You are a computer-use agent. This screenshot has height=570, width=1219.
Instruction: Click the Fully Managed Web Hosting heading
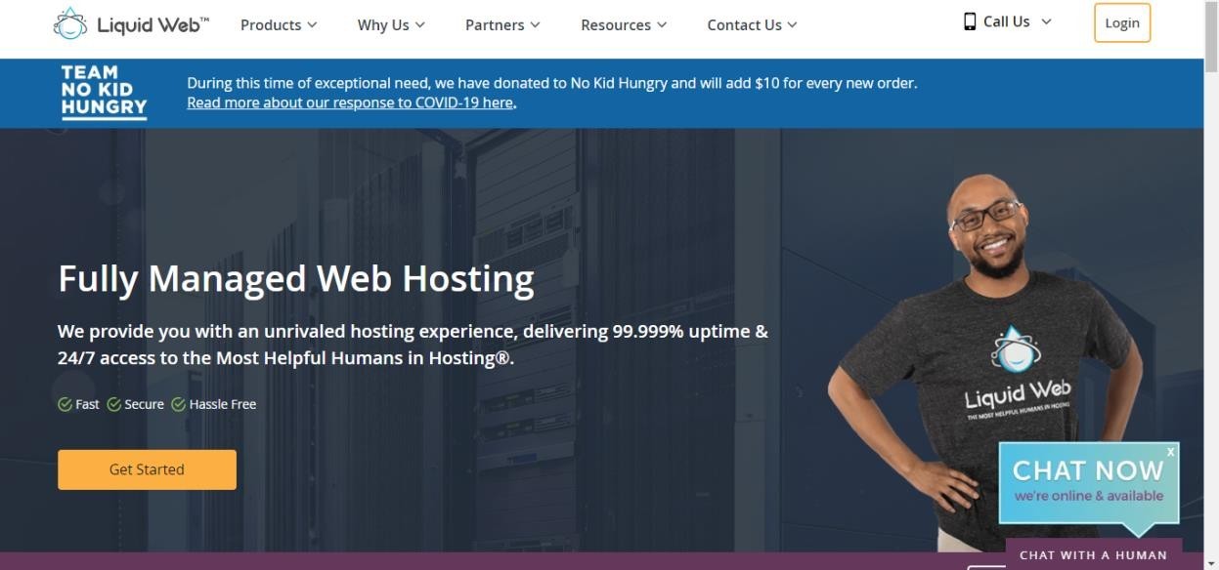296,279
